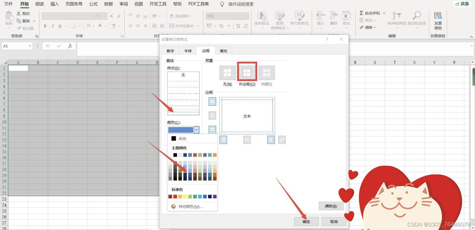The image size is (475, 230).
Task: Open the font size dropdown
Action: pyautogui.click(x=105, y=16)
